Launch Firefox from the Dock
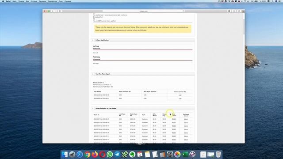The image size is (283, 159). click(95, 155)
